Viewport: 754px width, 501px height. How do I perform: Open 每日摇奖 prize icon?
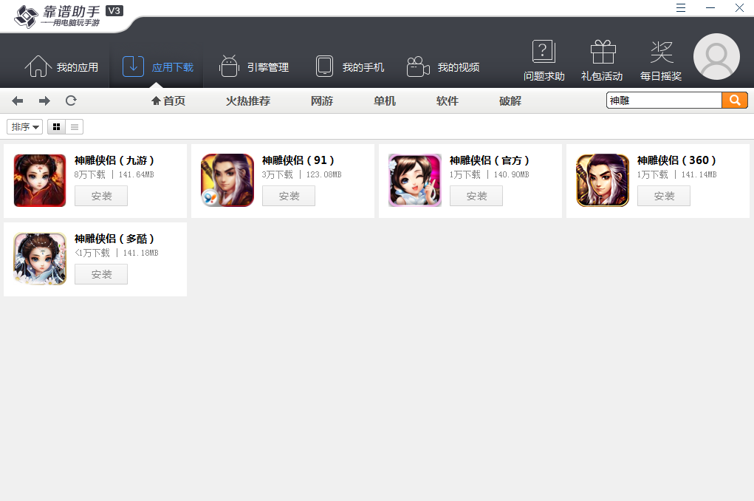pyautogui.click(x=661, y=61)
